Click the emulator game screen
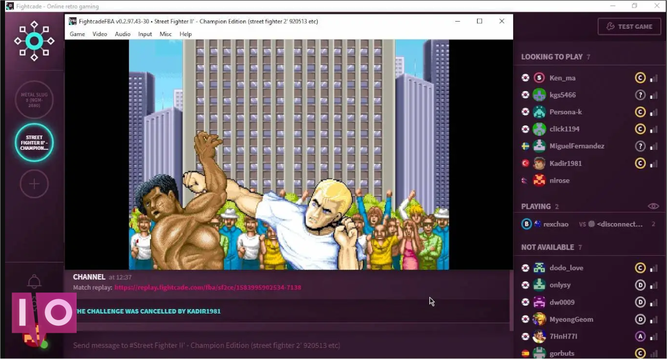Screen dimensions: 667x359 pyautogui.click(x=289, y=154)
